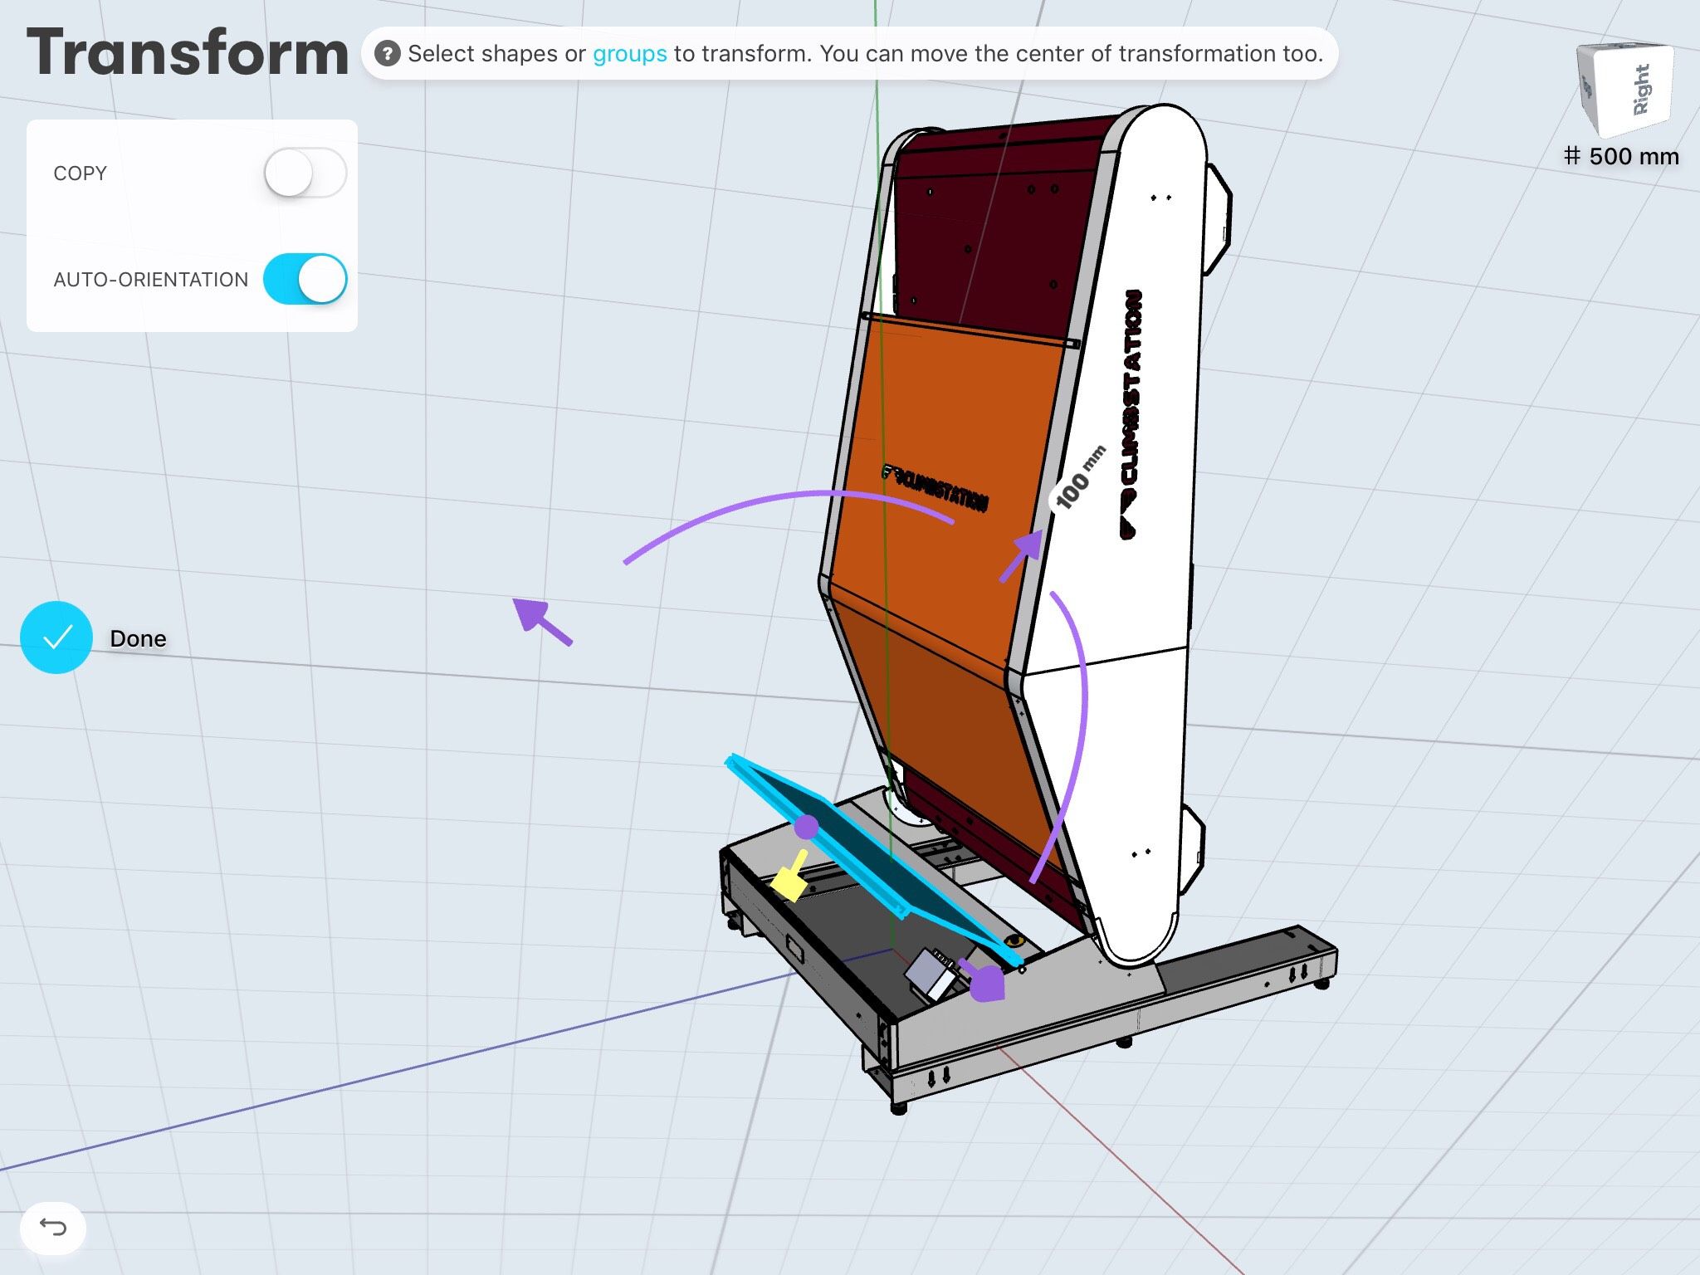Screen dimensions: 1700x1275
Task: Open the help question mark icon
Action: pos(387,54)
